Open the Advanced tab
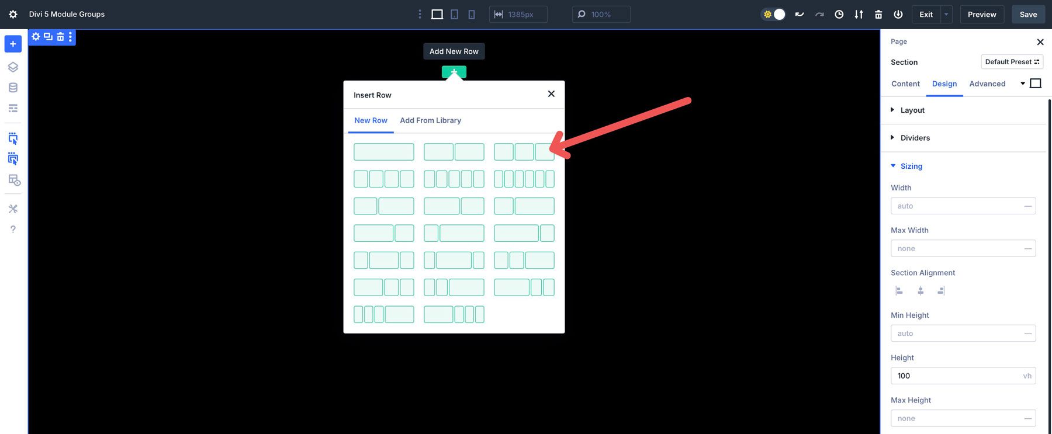Viewport: 1052px width, 434px height. click(987, 84)
